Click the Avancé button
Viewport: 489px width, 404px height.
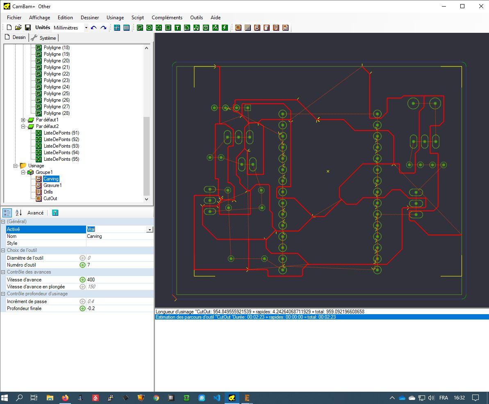(35, 212)
